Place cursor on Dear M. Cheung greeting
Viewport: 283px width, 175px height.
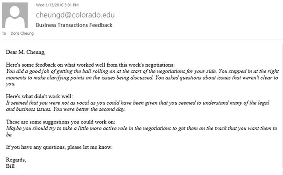pos(26,52)
